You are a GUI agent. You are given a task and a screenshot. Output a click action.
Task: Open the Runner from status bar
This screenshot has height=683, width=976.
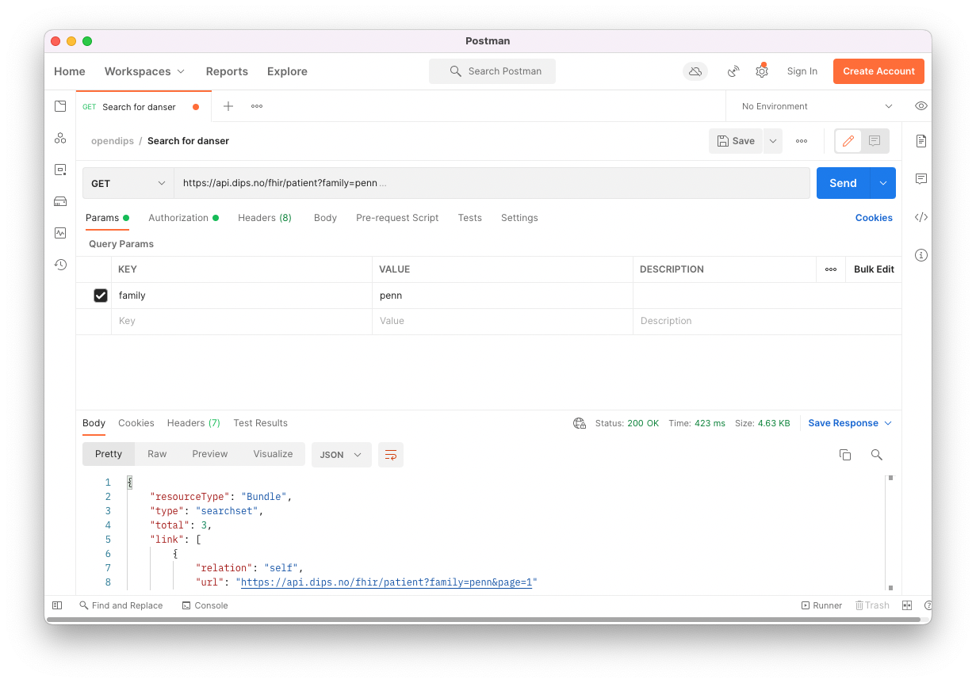[x=821, y=605]
